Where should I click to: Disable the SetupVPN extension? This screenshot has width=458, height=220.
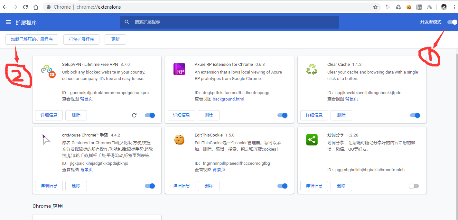click(x=150, y=115)
